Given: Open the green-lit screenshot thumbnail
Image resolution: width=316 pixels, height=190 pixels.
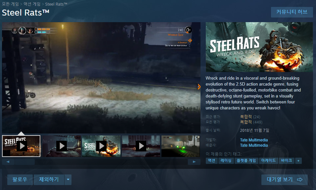Looking at the screenshot, I should [181, 146].
